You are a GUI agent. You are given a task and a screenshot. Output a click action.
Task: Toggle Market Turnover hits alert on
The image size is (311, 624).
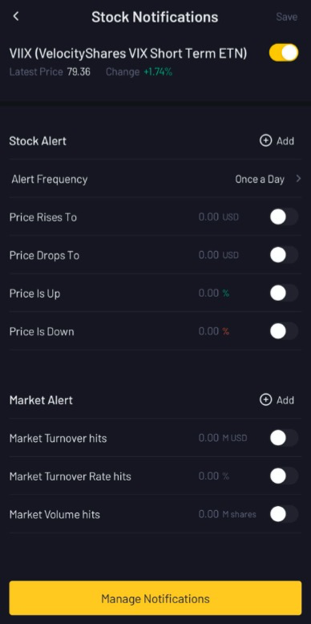click(284, 438)
